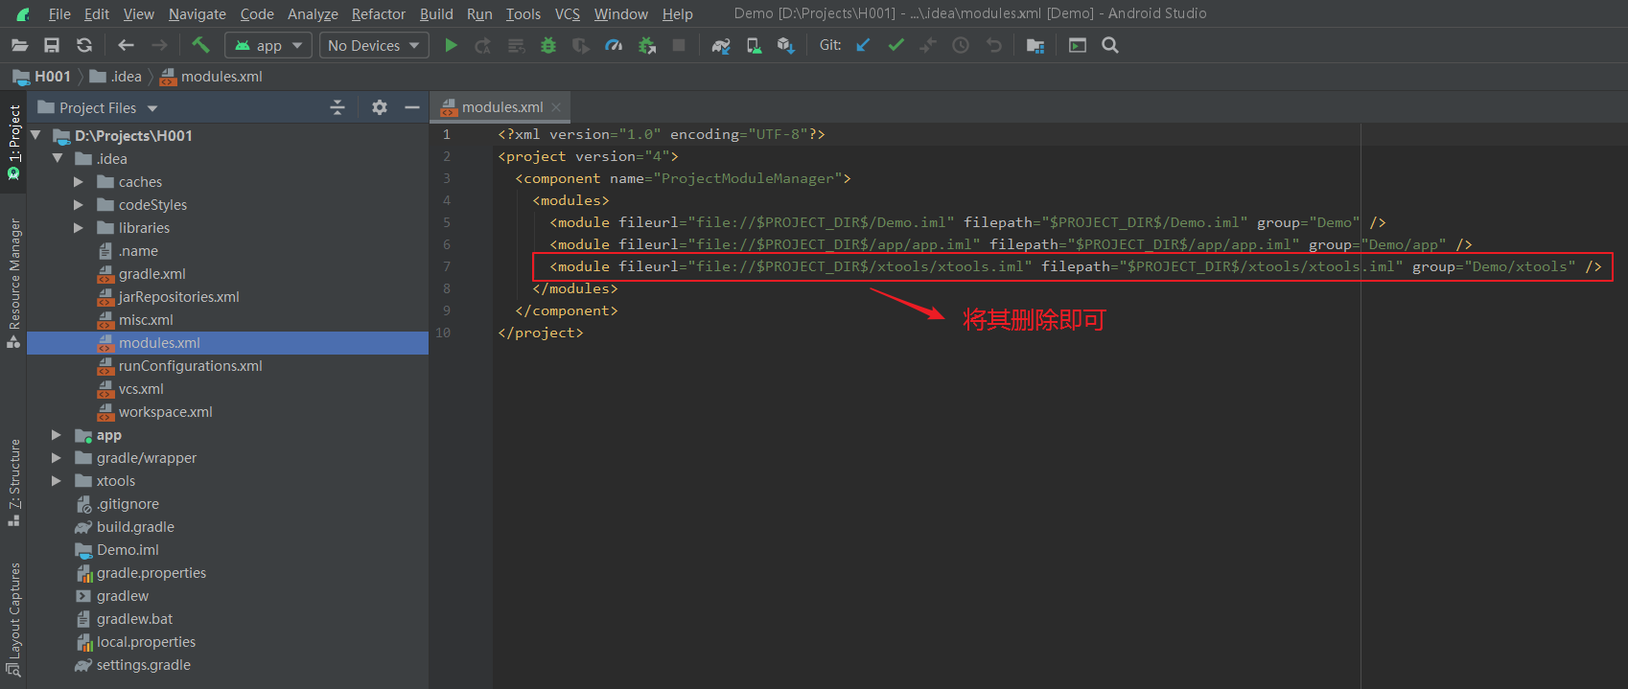This screenshot has height=689, width=1628.
Task: Open the Tools menu
Action: point(523,13)
